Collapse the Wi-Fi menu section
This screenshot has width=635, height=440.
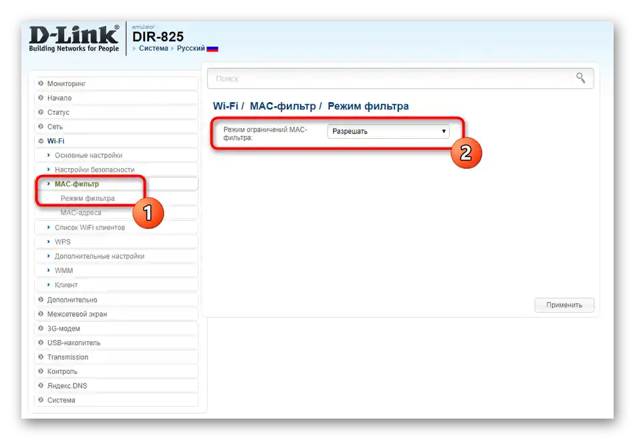(x=116, y=141)
